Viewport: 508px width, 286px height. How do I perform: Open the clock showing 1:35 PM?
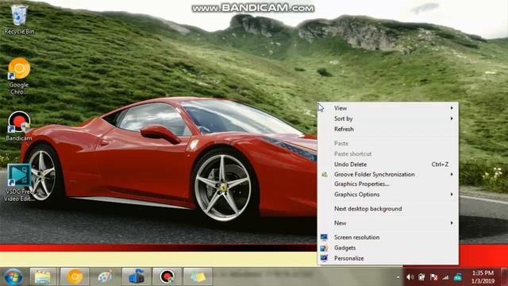click(483, 277)
